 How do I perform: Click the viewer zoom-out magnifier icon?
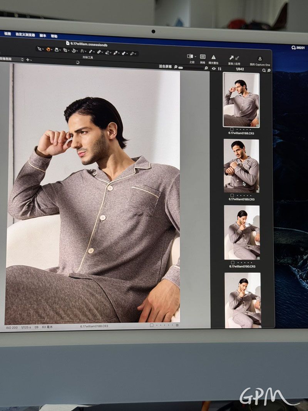pyautogui.click(x=176, y=67)
